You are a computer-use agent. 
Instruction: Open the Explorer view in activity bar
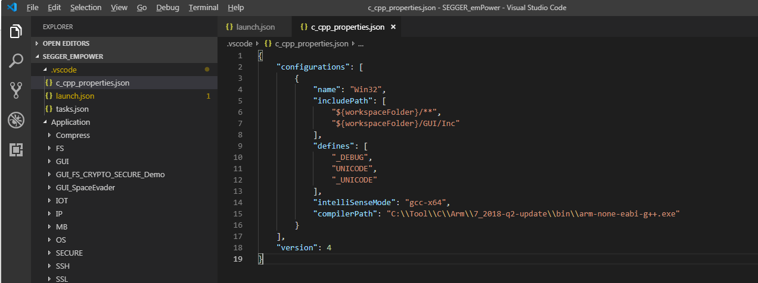[x=15, y=32]
